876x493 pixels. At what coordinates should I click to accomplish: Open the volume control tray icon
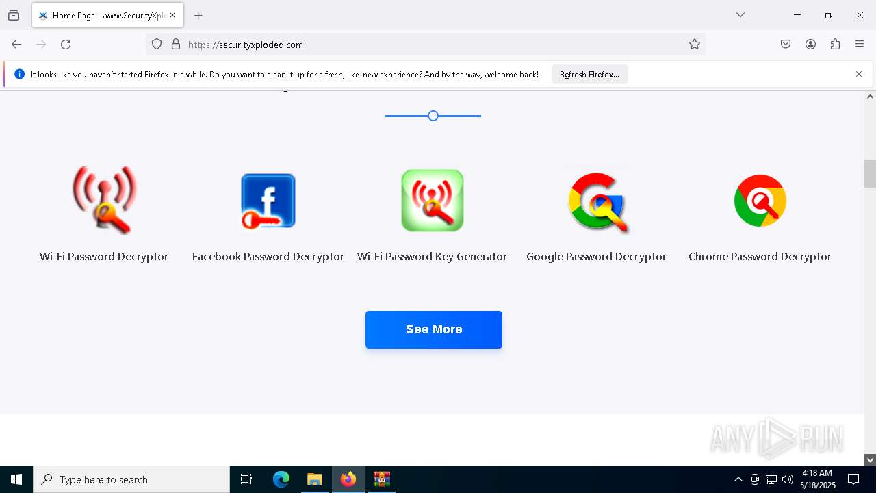pyautogui.click(x=788, y=479)
